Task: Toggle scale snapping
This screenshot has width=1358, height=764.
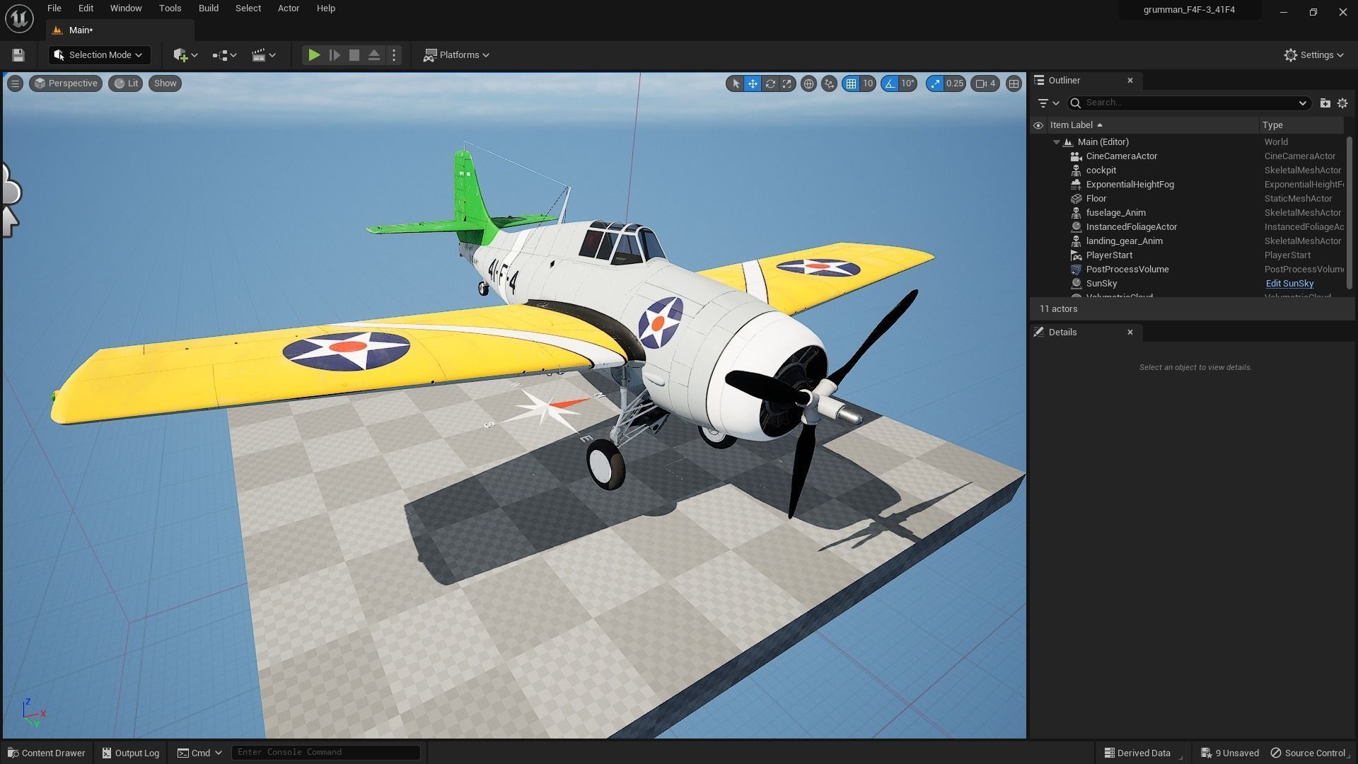Action: 935,83
